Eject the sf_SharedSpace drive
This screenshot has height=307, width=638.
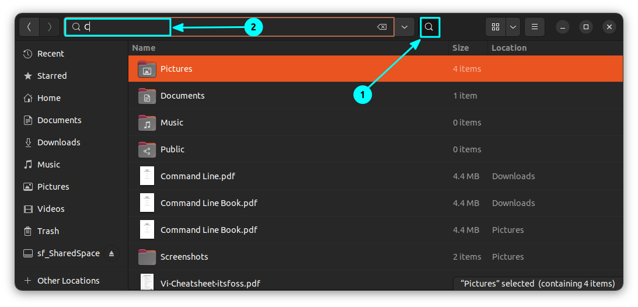(111, 253)
